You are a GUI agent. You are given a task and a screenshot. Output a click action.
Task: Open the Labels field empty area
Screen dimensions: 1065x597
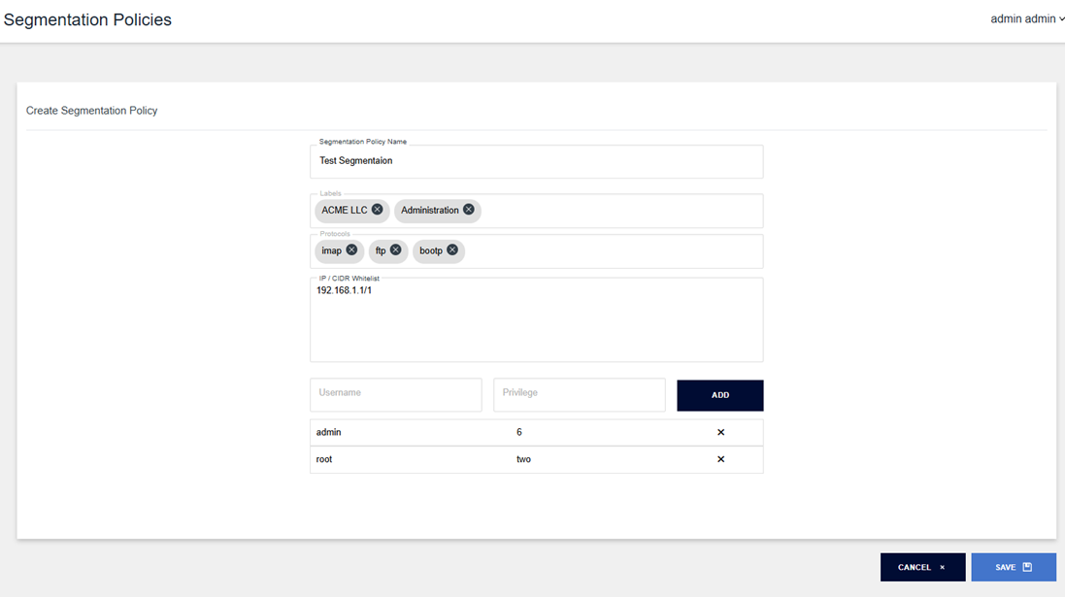[621, 211]
